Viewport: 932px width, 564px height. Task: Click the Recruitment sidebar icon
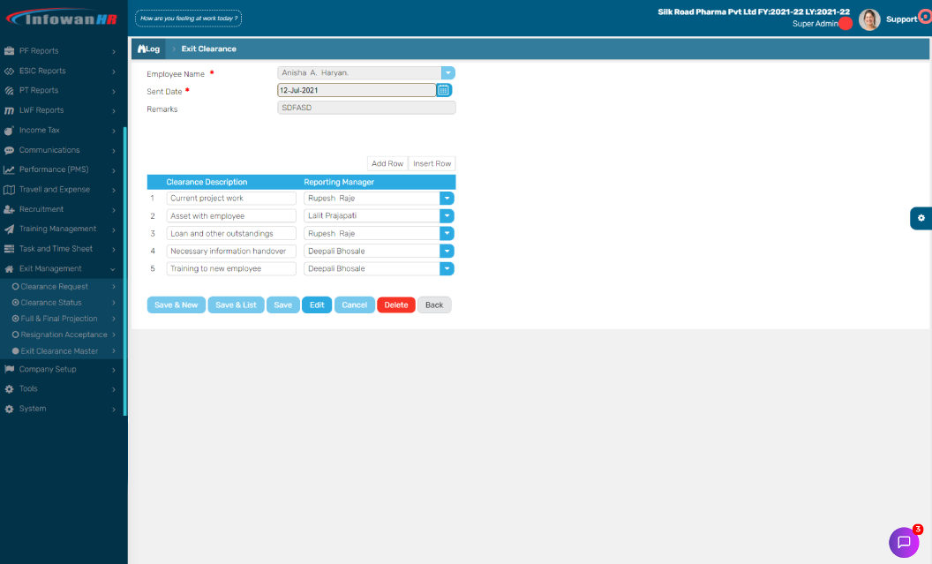pos(9,209)
